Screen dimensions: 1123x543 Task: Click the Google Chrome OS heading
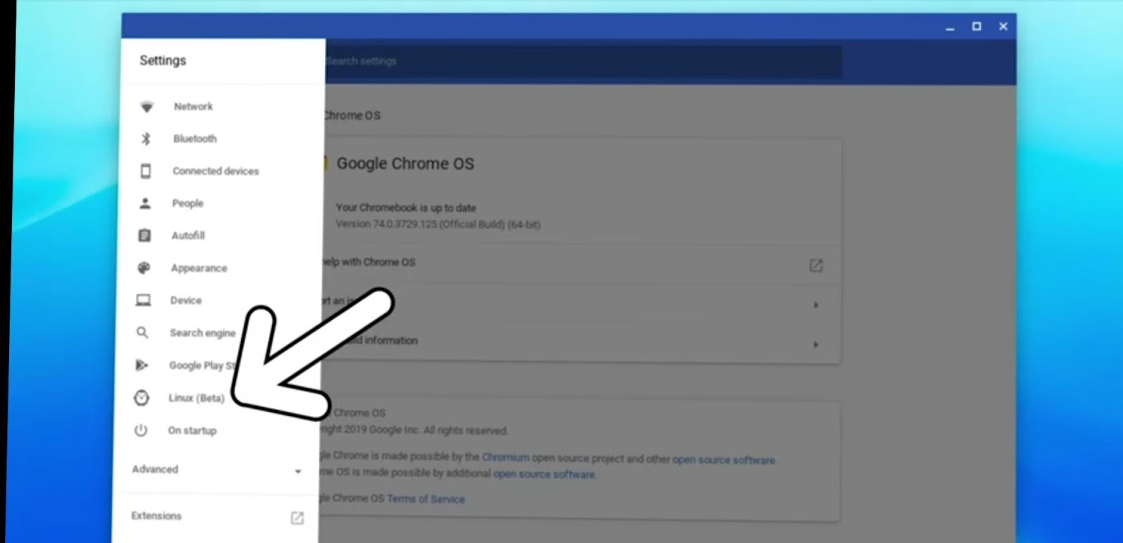click(405, 164)
